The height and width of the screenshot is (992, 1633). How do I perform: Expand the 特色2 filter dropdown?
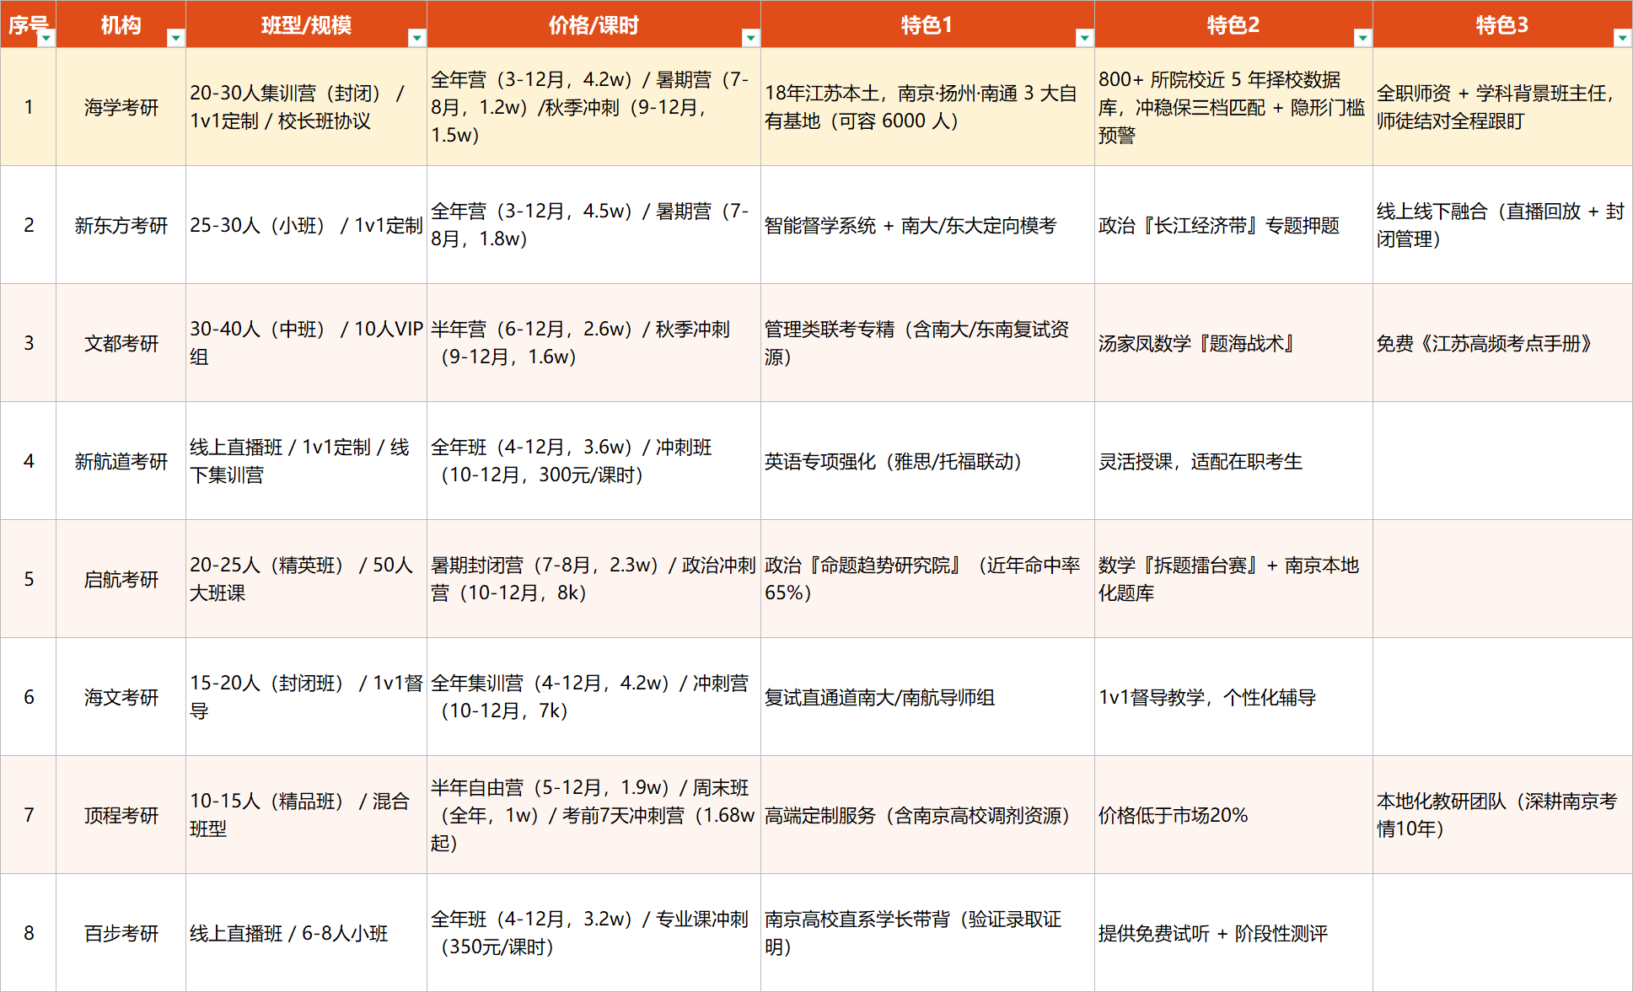click(x=1362, y=38)
